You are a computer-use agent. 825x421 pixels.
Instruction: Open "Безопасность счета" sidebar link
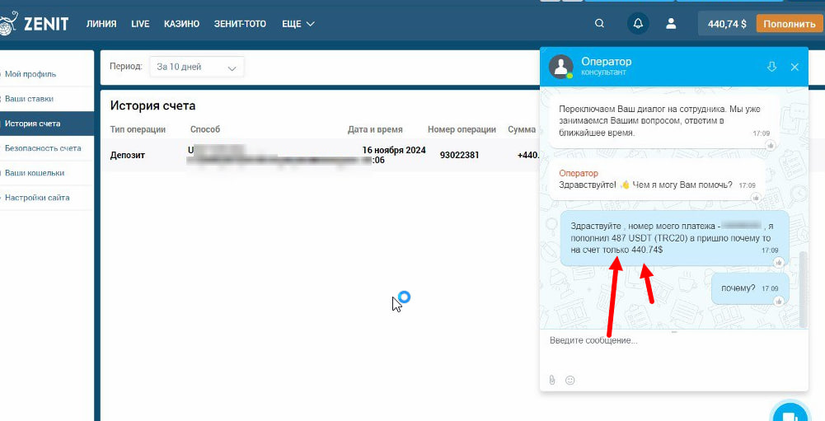click(43, 148)
